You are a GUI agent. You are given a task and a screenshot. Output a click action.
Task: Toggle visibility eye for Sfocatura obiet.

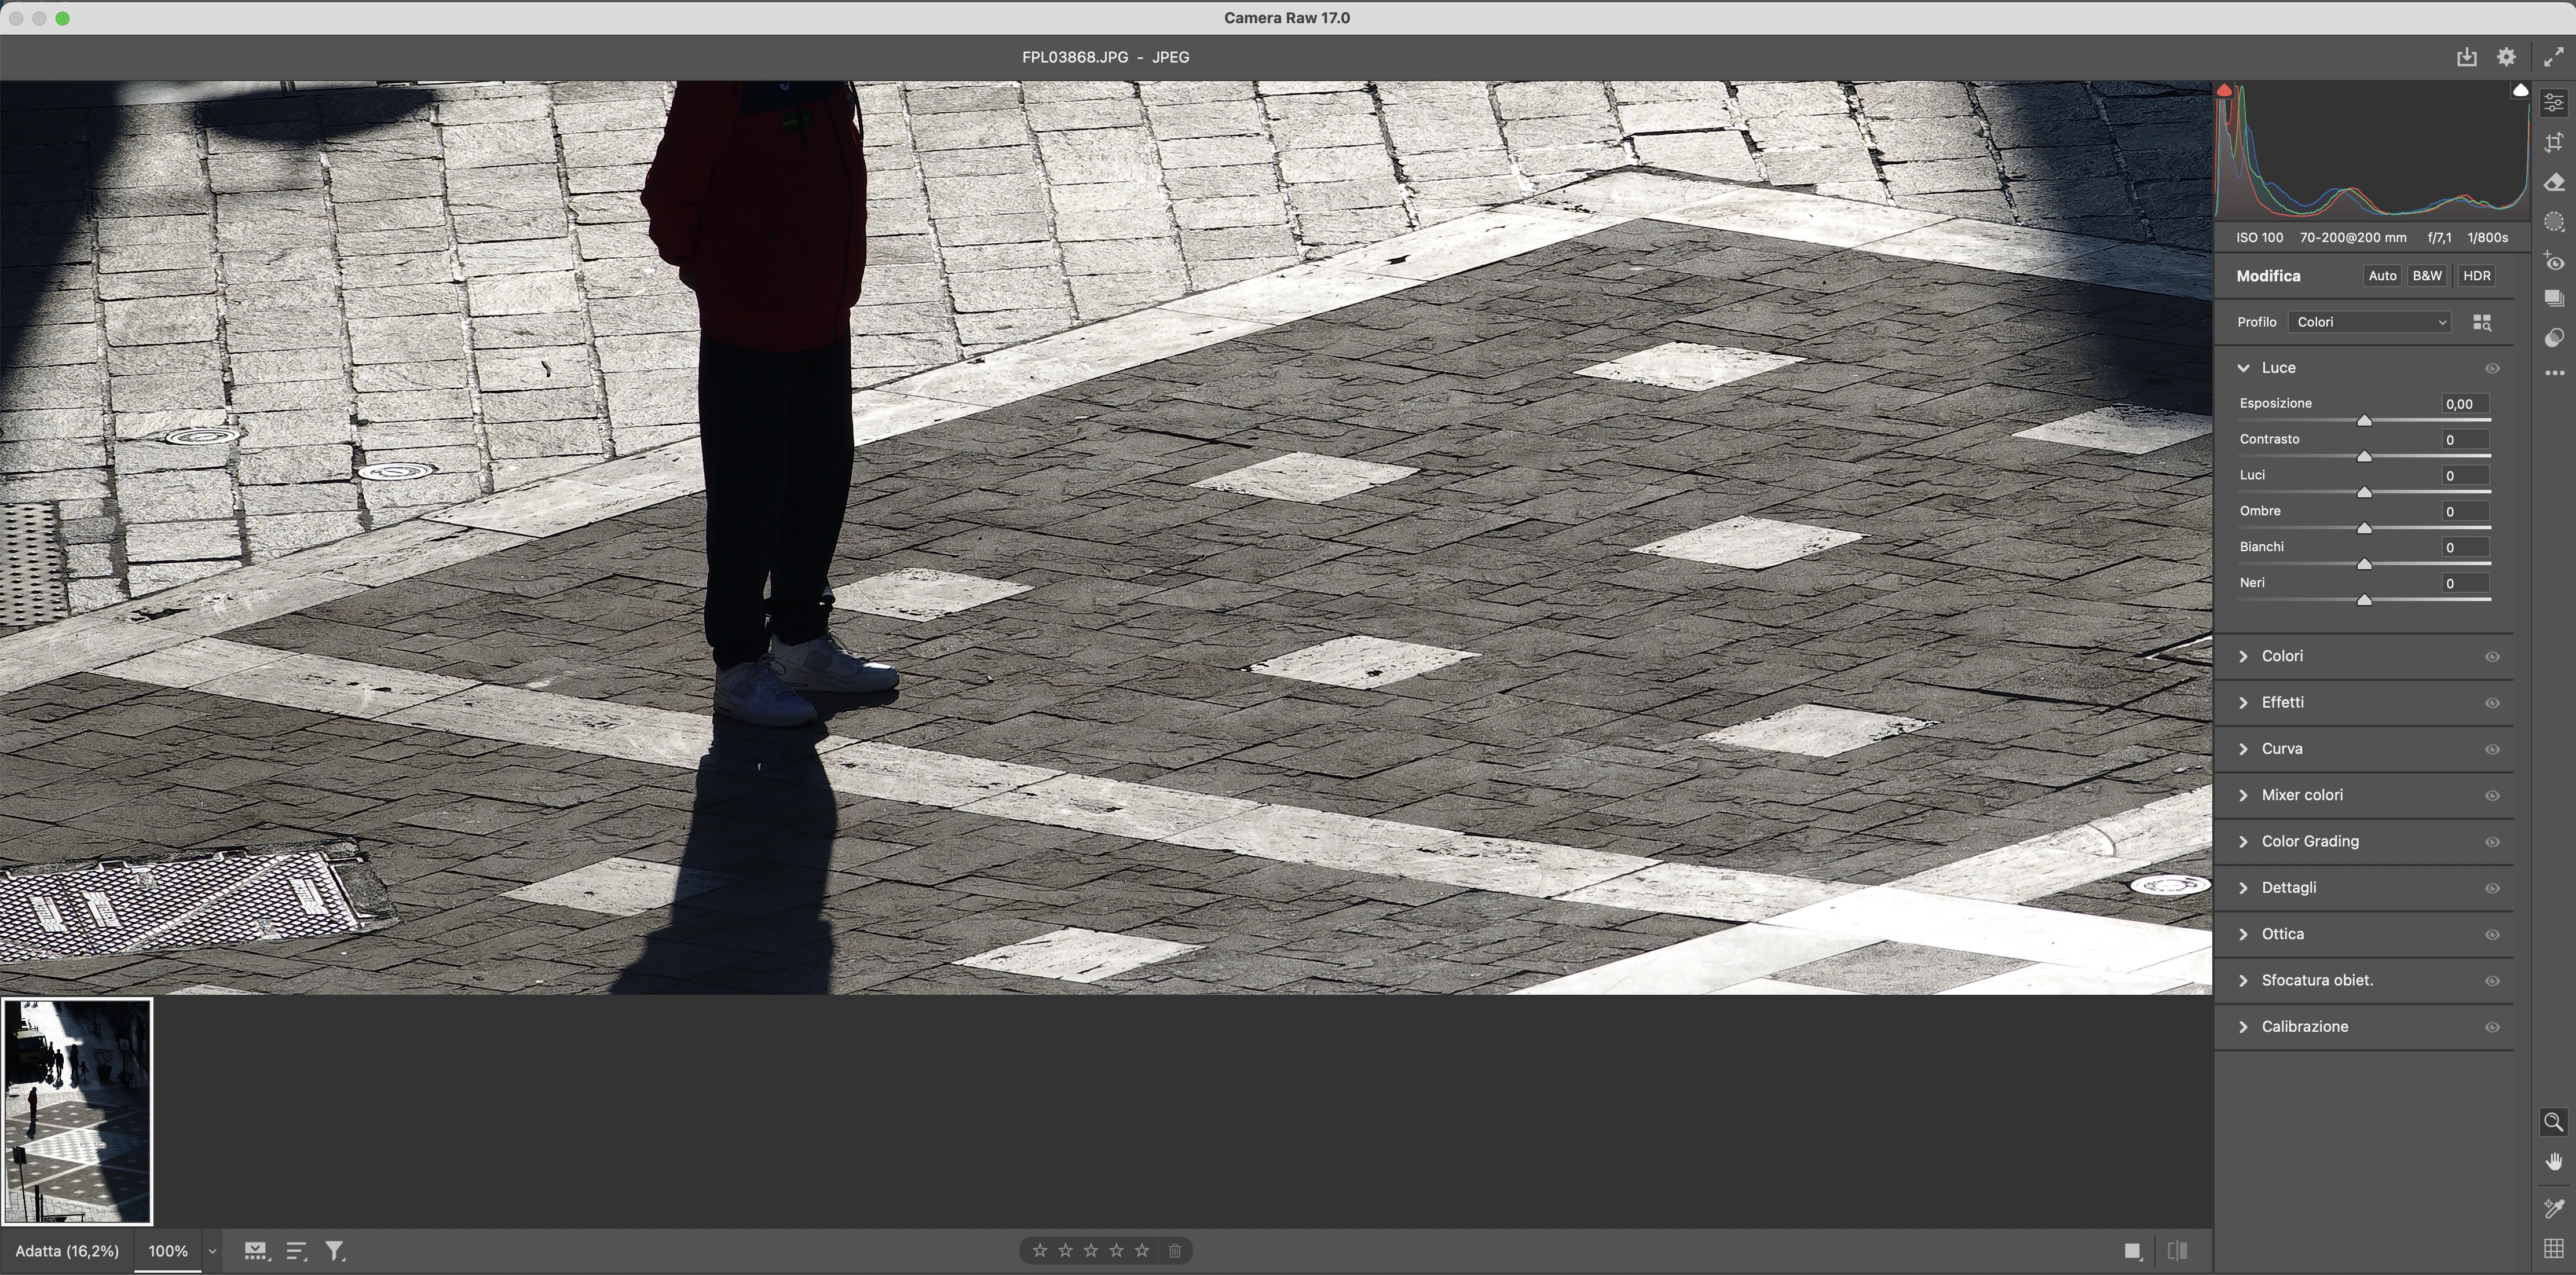[2492, 981]
